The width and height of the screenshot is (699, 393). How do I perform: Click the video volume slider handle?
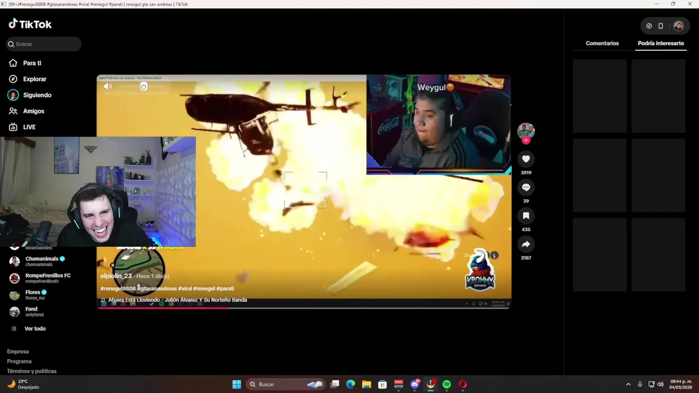click(x=144, y=87)
